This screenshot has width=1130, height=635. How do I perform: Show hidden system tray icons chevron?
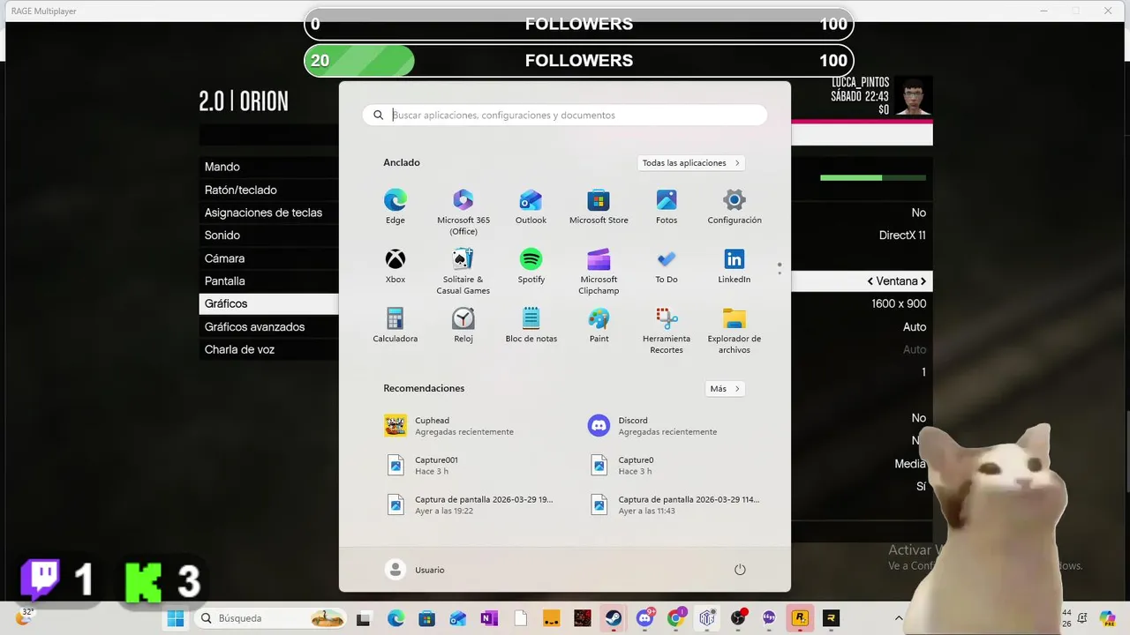(899, 618)
